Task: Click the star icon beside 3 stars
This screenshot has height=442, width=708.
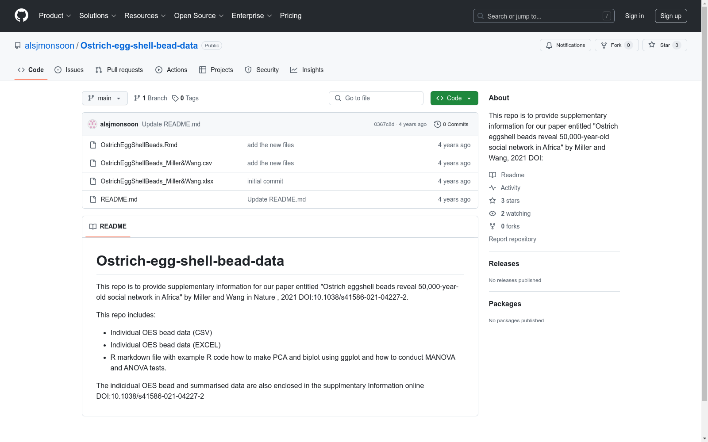Action: 493,201
